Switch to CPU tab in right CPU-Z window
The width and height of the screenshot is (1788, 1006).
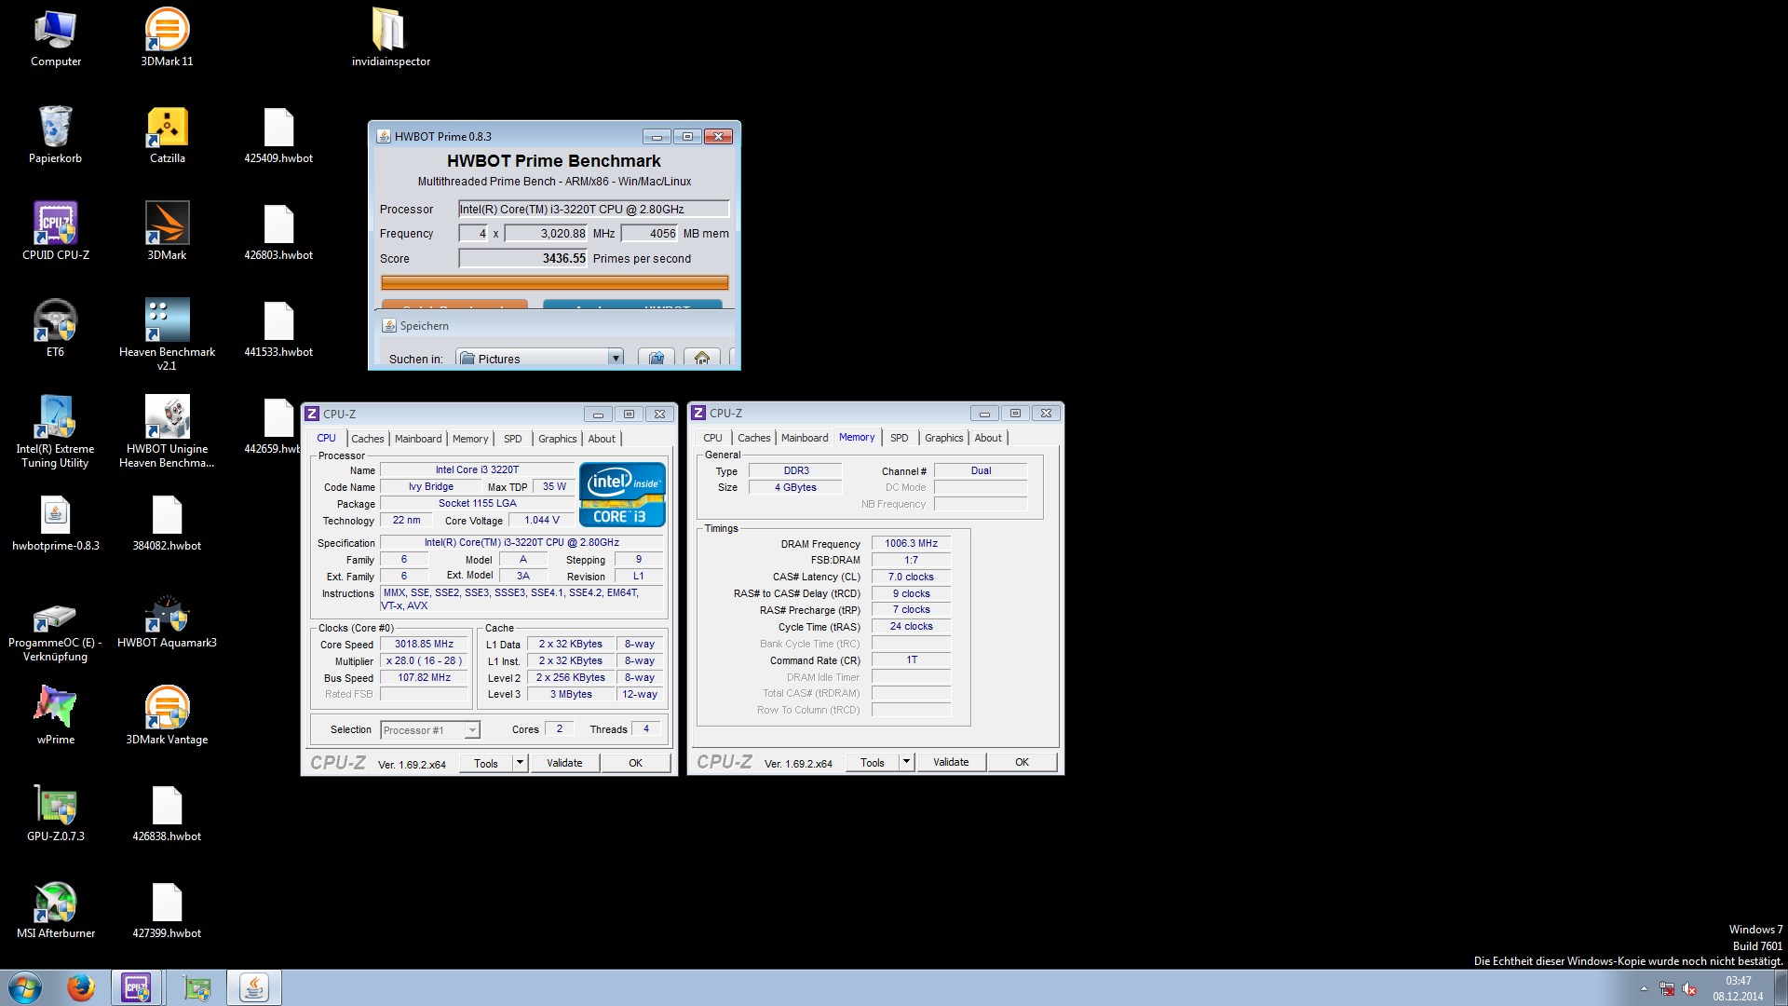click(712, 438)
